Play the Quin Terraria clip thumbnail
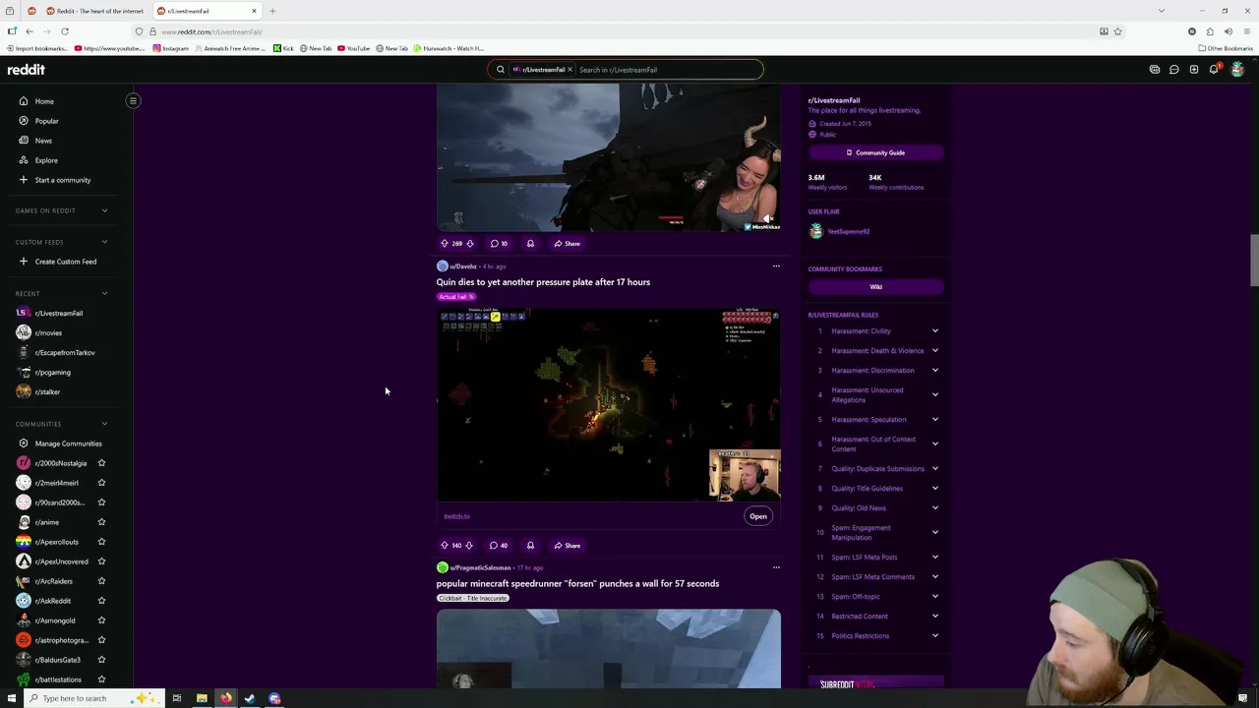Image resolution: width=1259 pixels, height=708 pixels. pos(609,405)
